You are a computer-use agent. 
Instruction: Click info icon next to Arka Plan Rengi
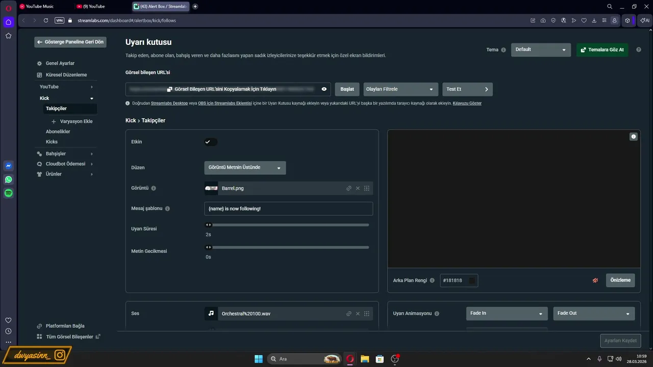coord(432,280)
